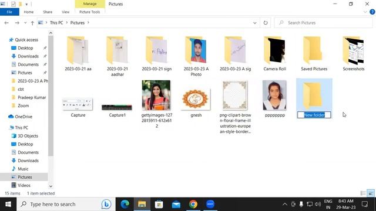
Task: Select the 2023-03-21 aadhar folder
Action: click(117, 56)
